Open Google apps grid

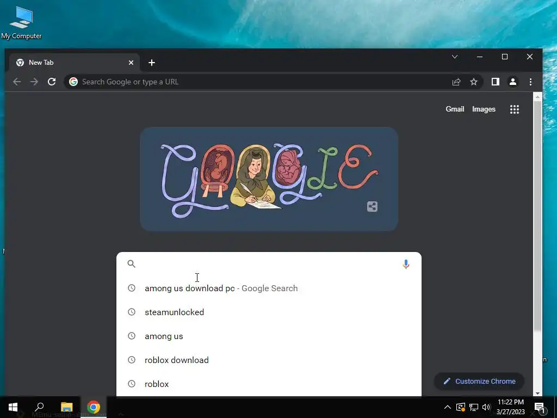(x=515, y=109)
